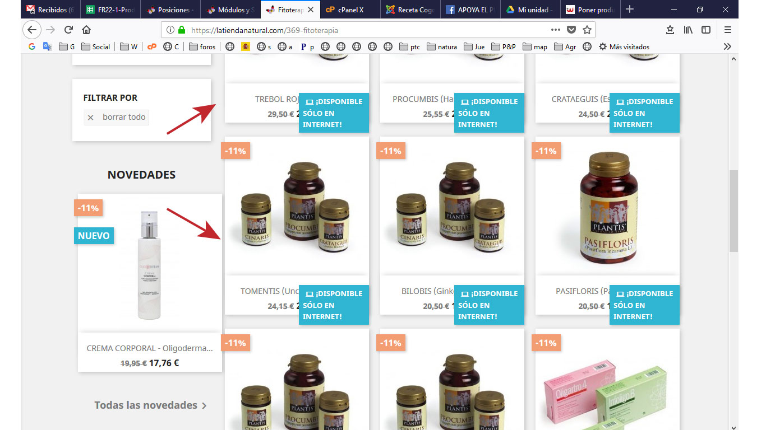Expand the ptc bookmarks folder

tap(410, 46)
